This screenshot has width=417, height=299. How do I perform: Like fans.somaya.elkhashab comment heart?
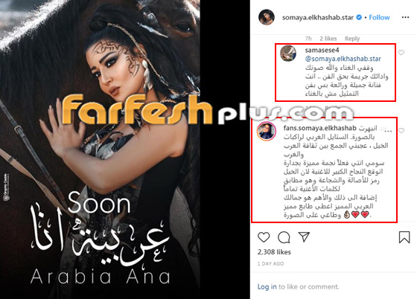401,130
